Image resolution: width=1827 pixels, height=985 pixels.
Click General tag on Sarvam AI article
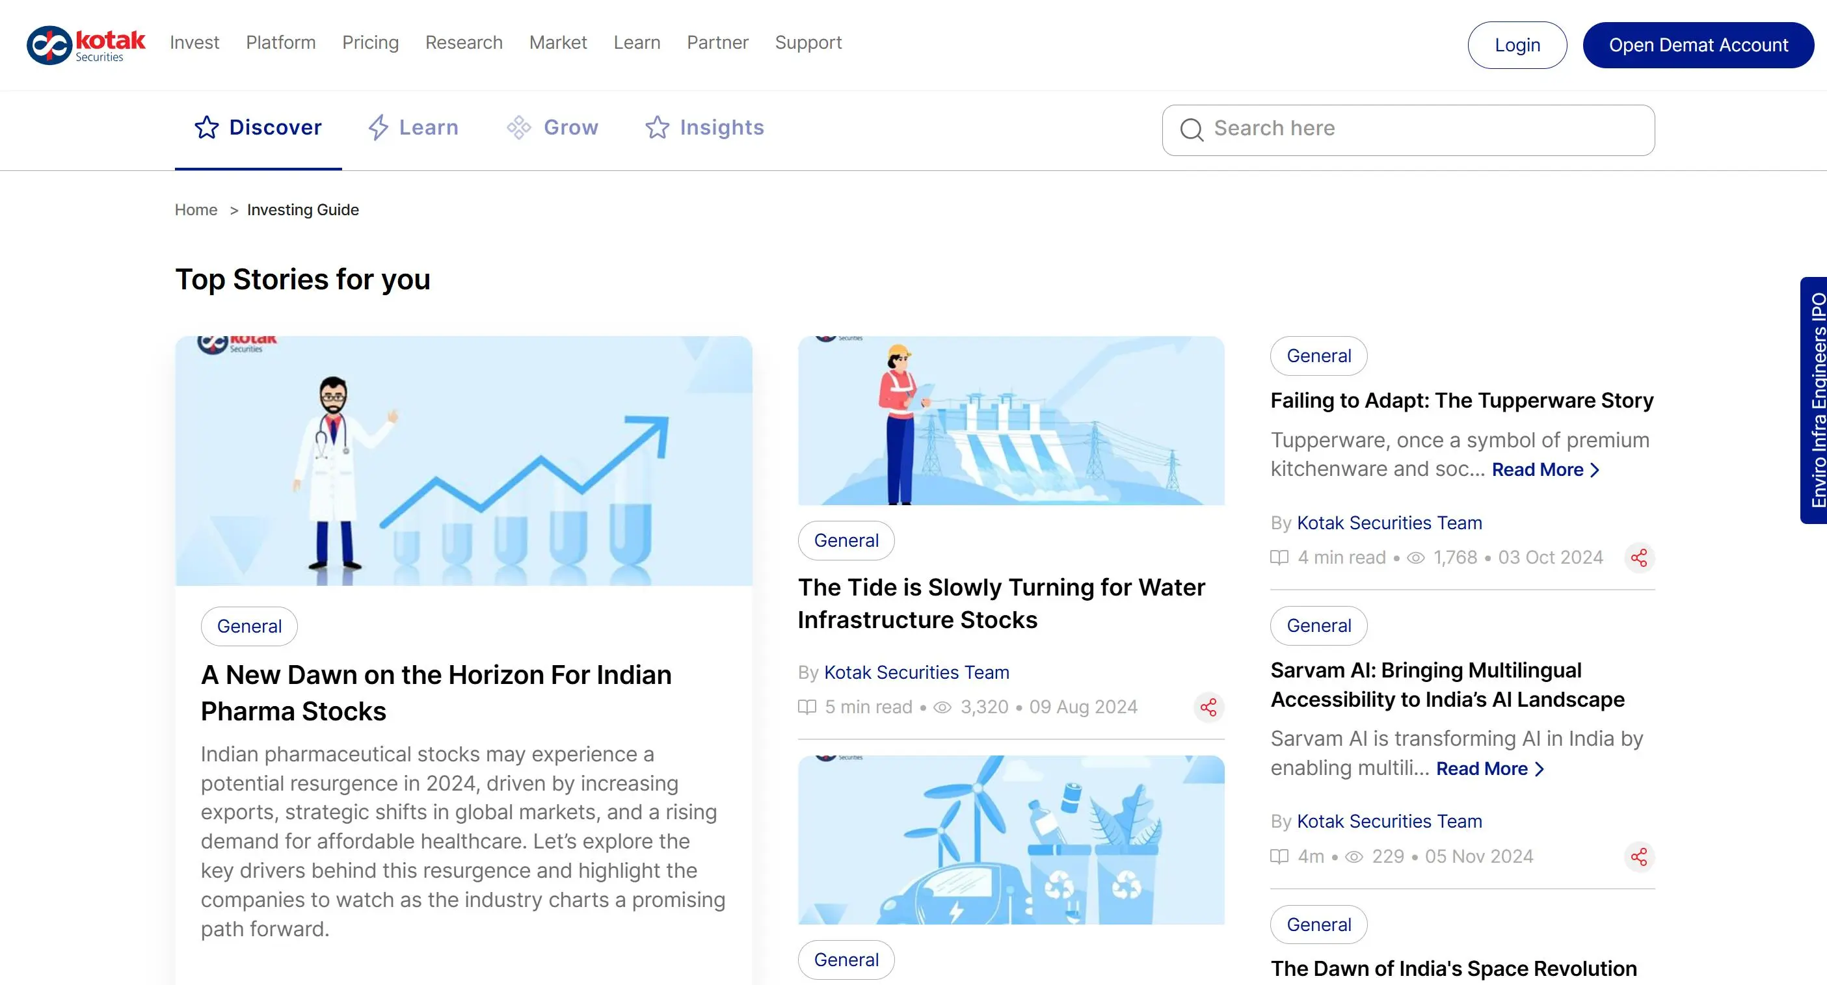(x=1318, y=625)
